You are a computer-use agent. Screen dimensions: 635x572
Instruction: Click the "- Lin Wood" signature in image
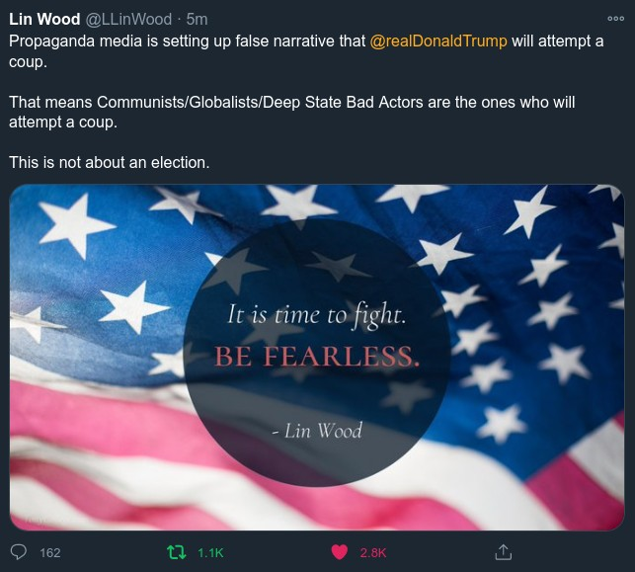point(317,430)
